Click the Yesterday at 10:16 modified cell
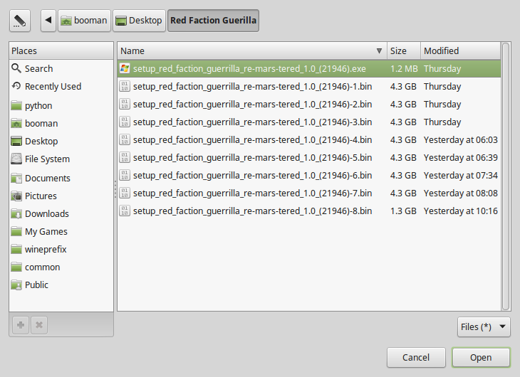This screenshot has width=520, height=377. 461,211
